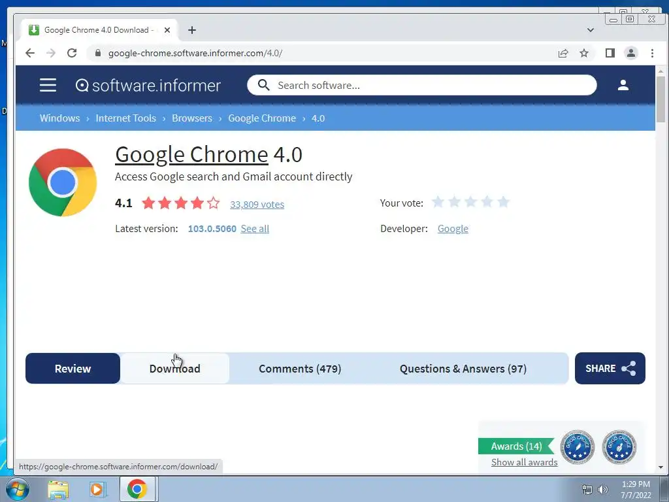Navigate to the Browsers breadcrumb
This screenshot has height=502, width=669.
[x=192, y=118]
